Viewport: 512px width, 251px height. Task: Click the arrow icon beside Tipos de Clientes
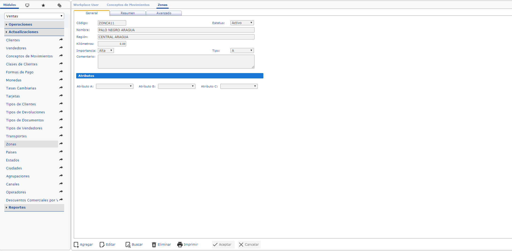pyautogui.click(x=61, y=103)
